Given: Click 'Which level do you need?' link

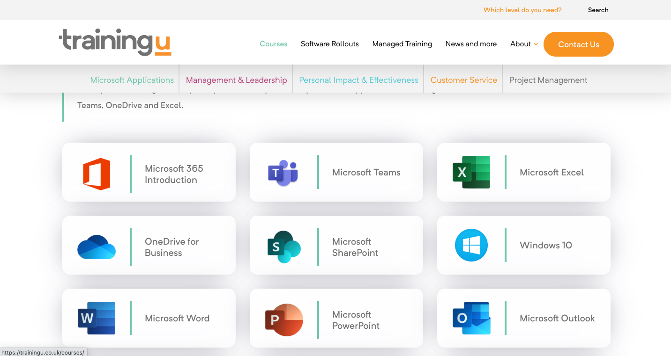Looking at the screenshot, I should pos(522,10).
